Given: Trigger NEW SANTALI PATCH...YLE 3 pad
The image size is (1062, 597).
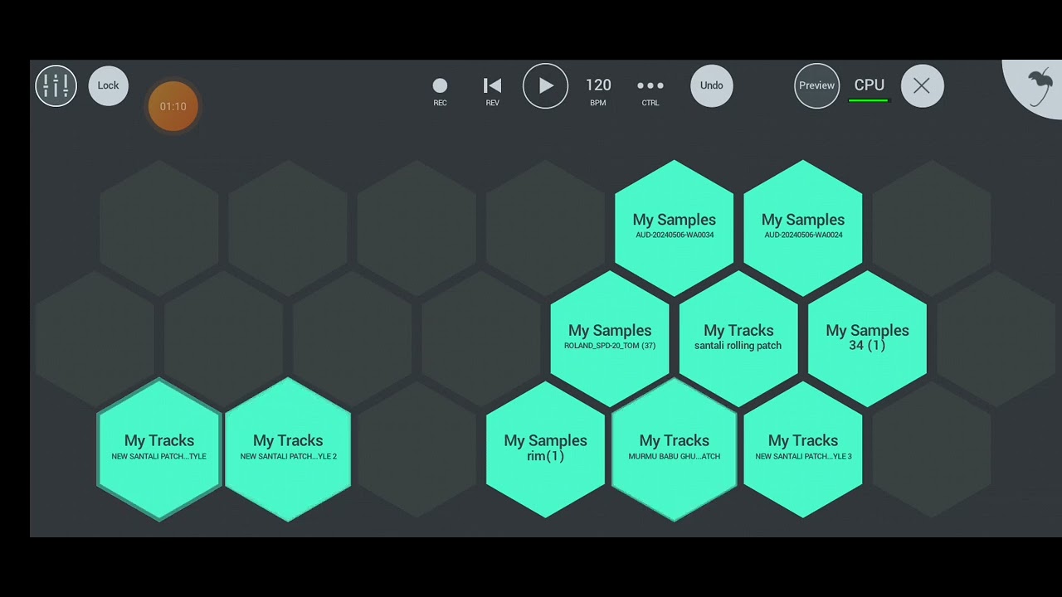Looking at the screenshot, I should (803, 449).
